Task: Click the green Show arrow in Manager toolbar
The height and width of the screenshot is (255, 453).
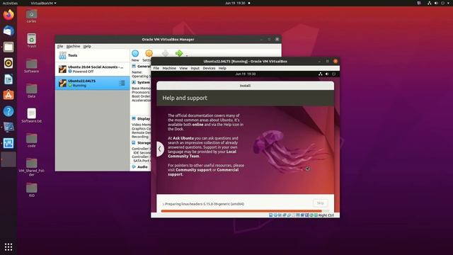Action: pyautogui.click(x=179, y=53)
